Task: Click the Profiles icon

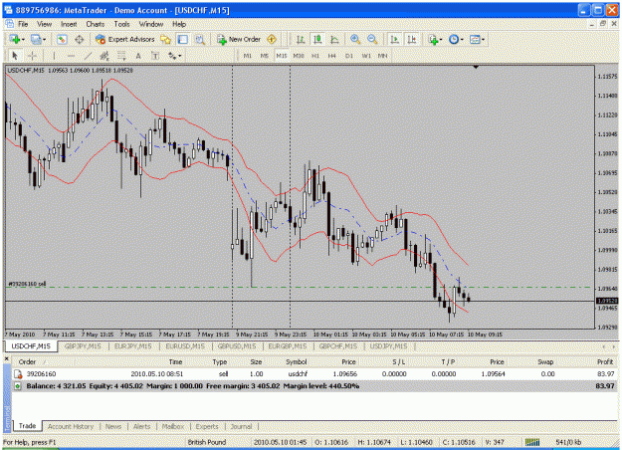Action: coord(36,39)
